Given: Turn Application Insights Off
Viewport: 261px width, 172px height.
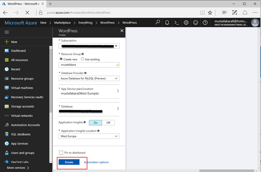Looking at the screenshot, I should [108, 123].
